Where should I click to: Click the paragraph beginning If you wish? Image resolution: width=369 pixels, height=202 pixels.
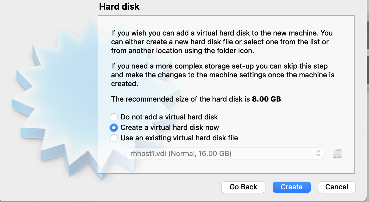coord(222,42)
